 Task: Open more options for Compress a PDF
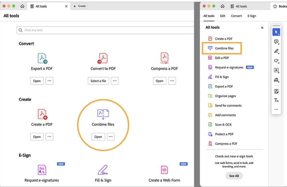tap(172, 81)
